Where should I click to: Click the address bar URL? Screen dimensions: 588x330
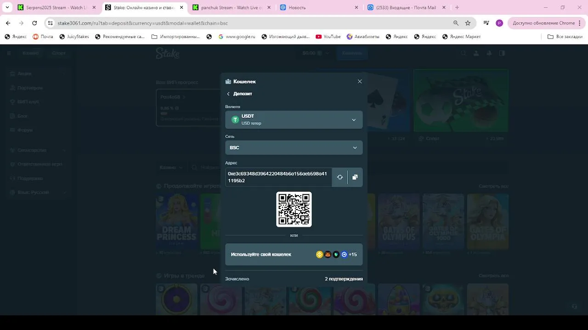[x=142, y=23]
